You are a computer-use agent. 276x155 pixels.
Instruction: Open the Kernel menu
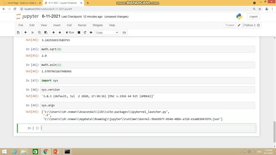(82, 25)
